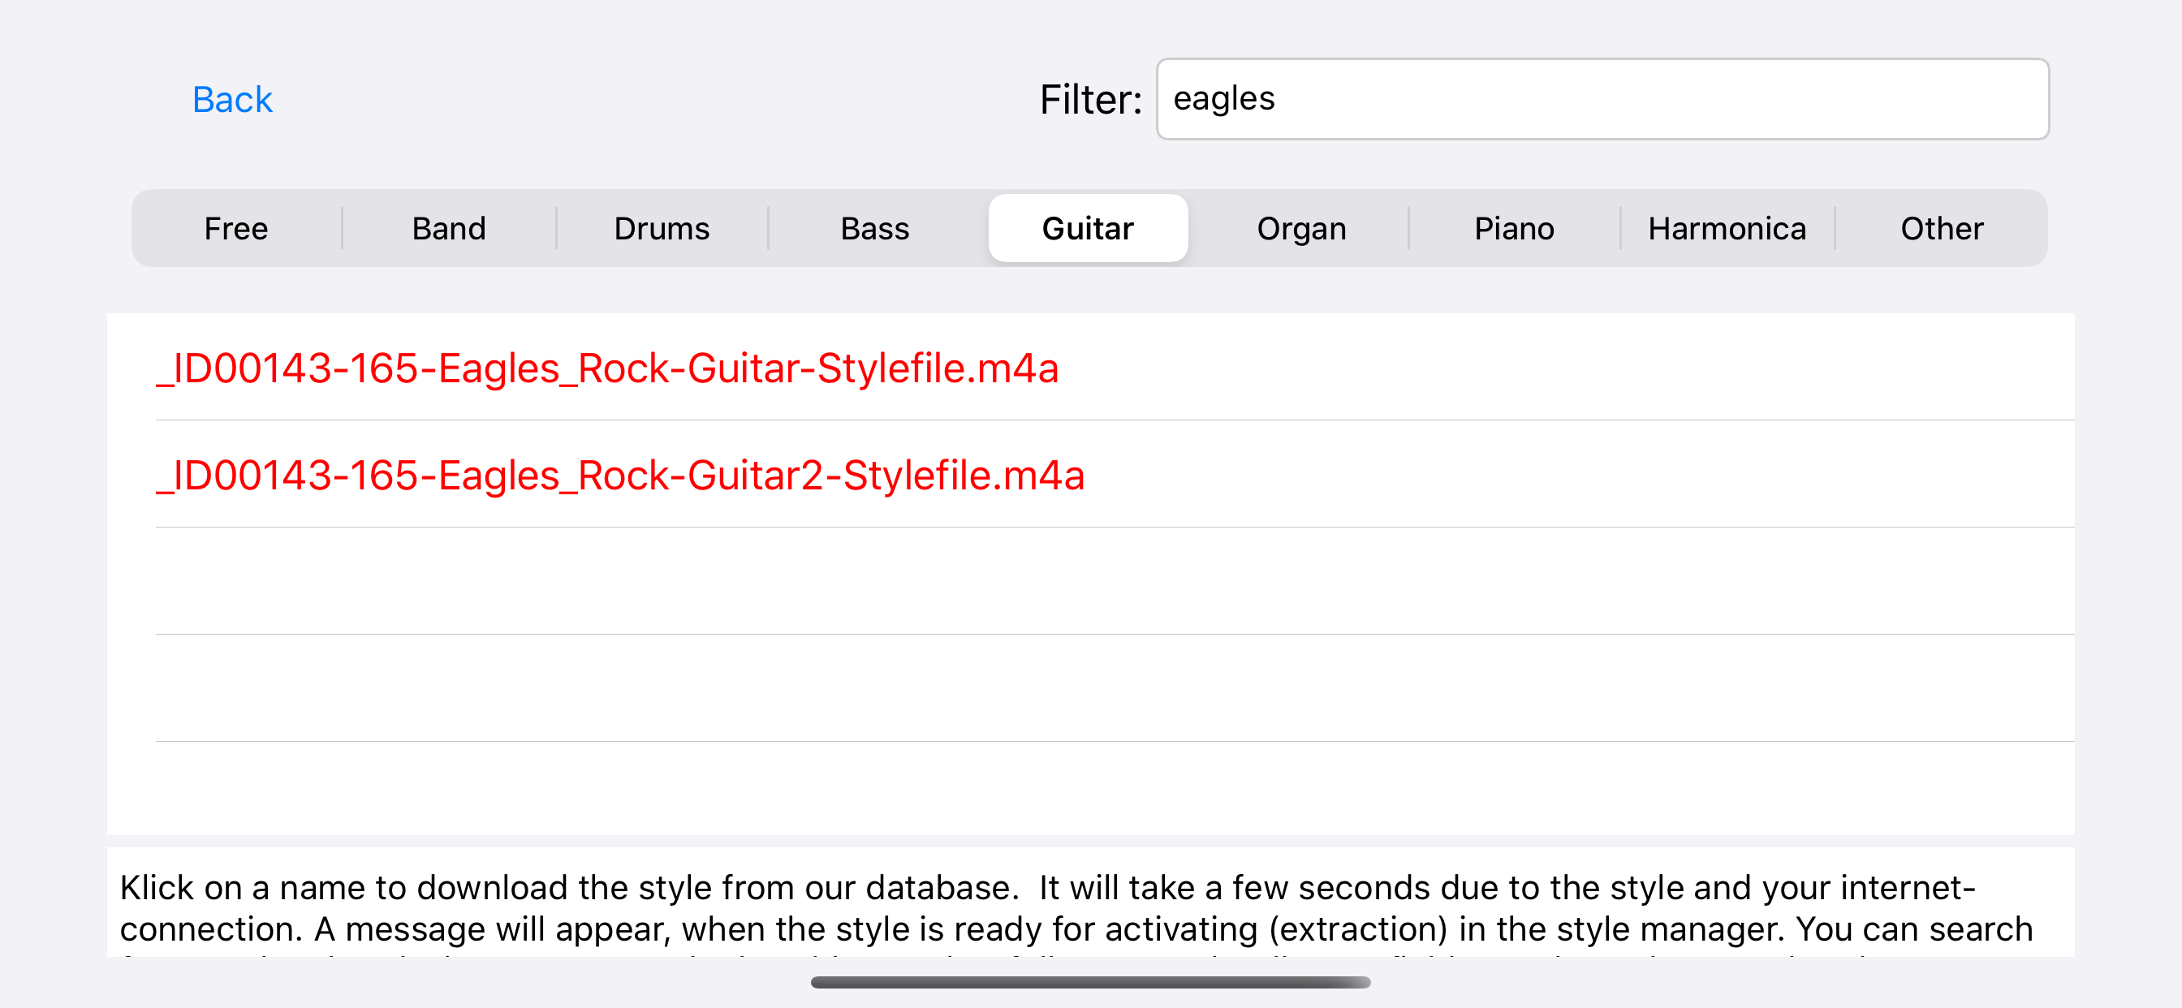Click the selected Guitar tab
The image size is (2182, 1008).
(x=1088, y=229)
